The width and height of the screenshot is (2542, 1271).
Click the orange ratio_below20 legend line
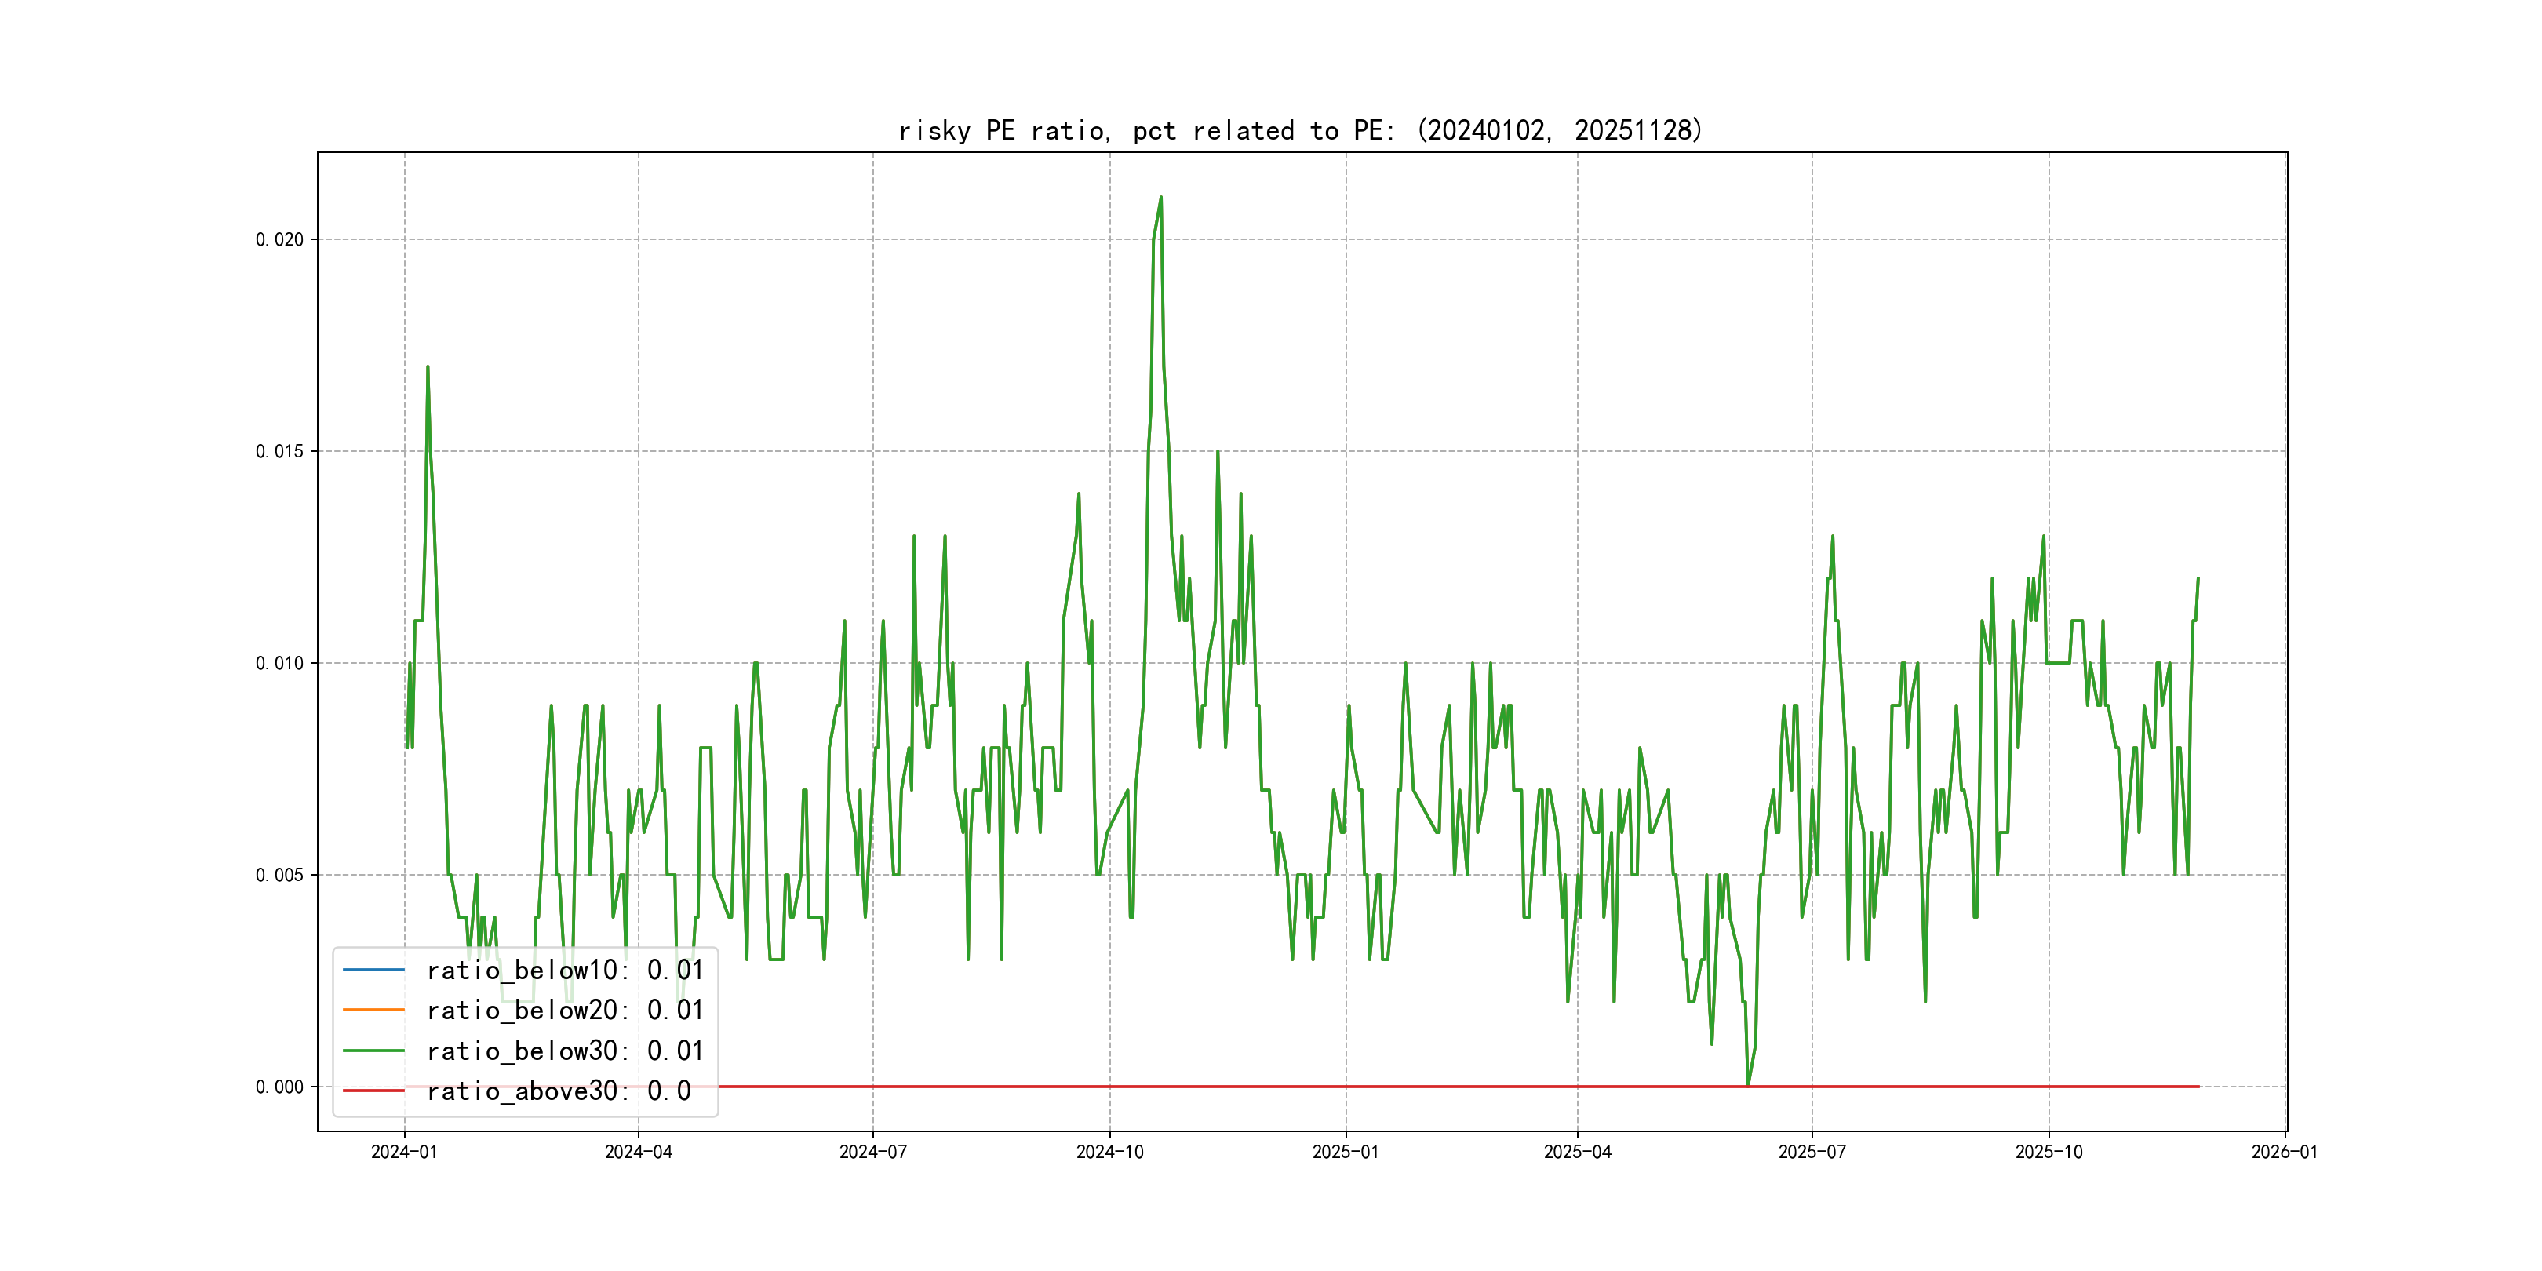[x=373, y=1011]
